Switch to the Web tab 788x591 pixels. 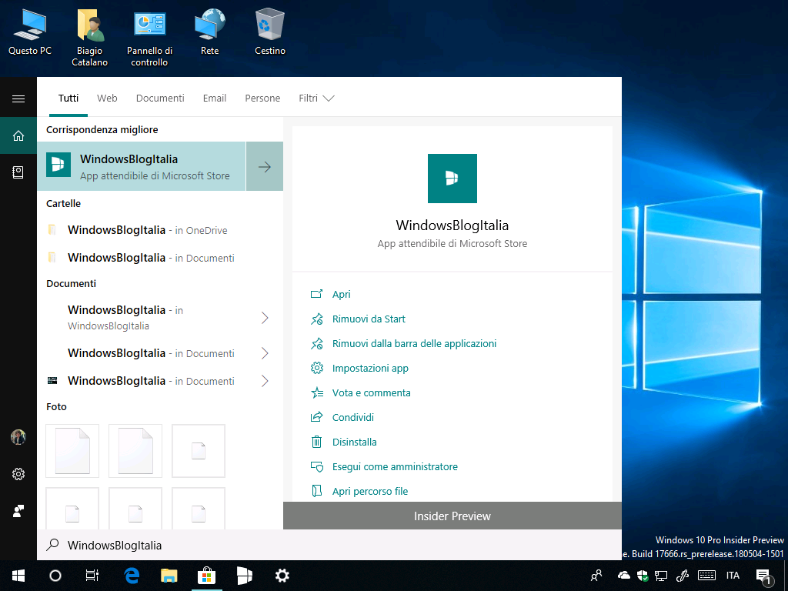pos(107,98)
